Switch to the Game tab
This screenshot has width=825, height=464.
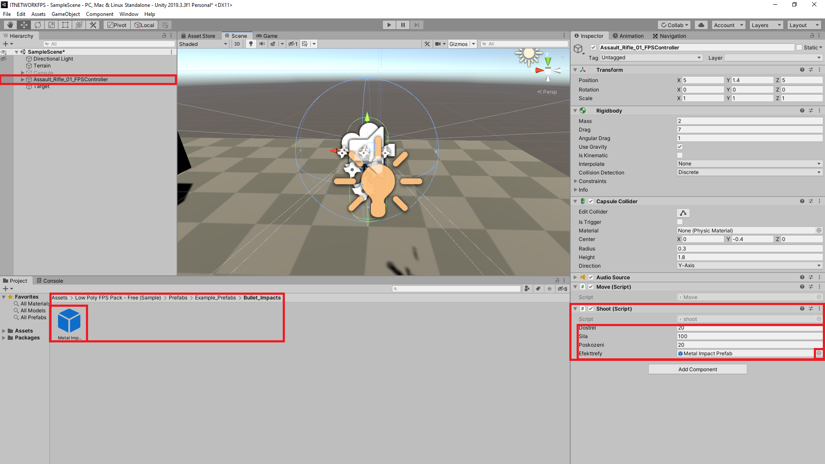click(267, 36)
